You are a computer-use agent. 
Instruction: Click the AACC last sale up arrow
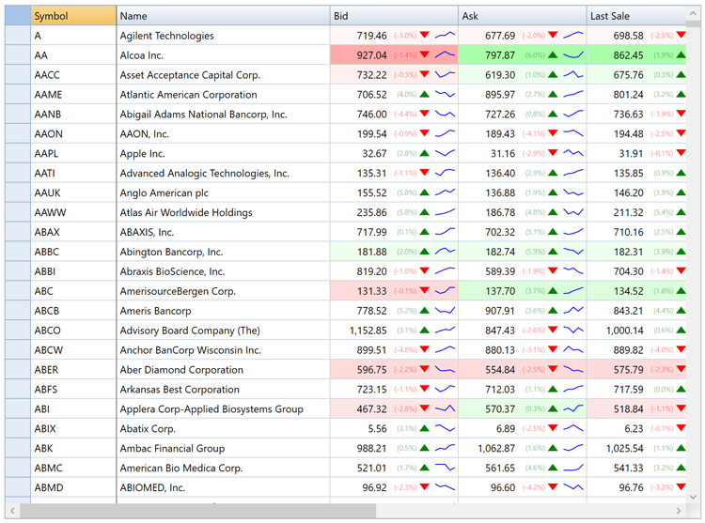coord(681,74)
